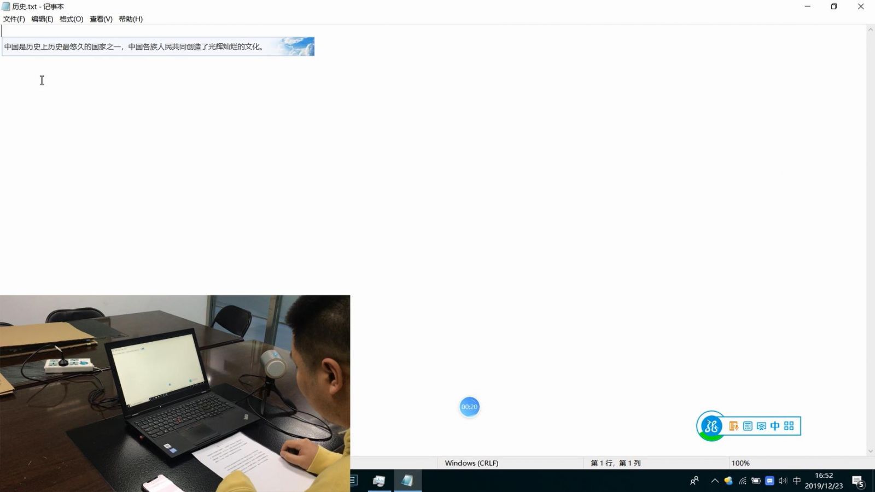Screen dimensions: 875x492
Task: Click the wireless screen cast icon in toolbar
Action: (x=761, y=426)
